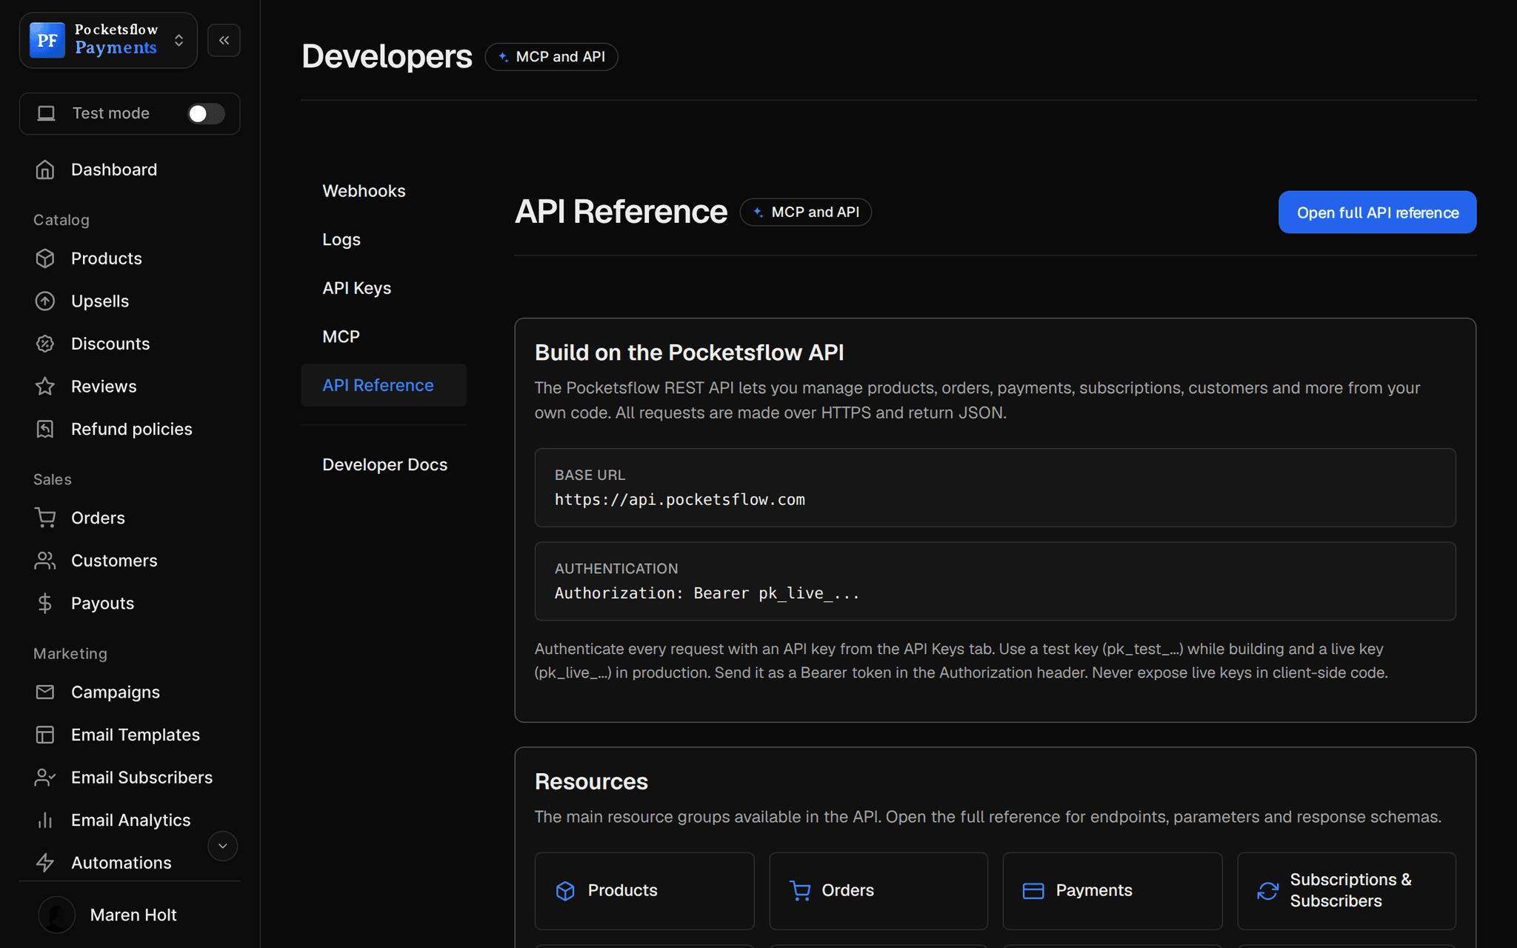The height and width of the screenshot is (948, 1517).
Task: Click the Reviews star icon
Action: (45, 387)
